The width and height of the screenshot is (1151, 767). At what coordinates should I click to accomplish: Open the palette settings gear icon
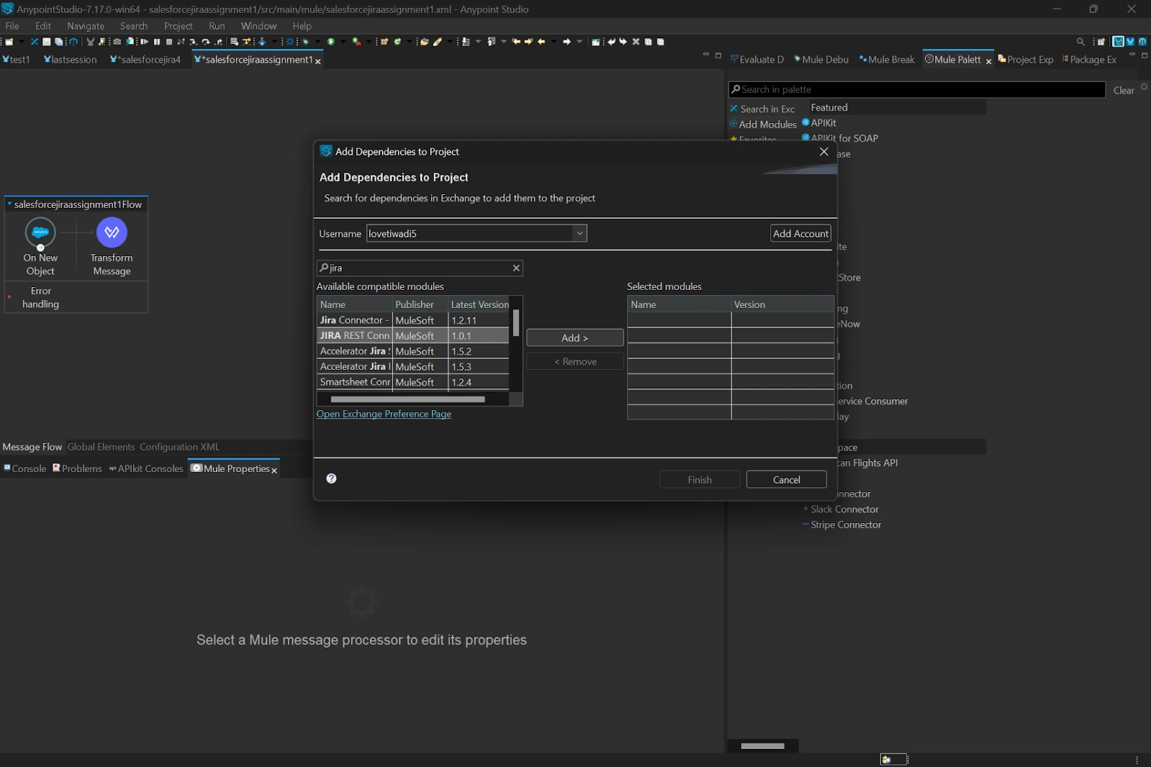click(x=1144, y=87)
